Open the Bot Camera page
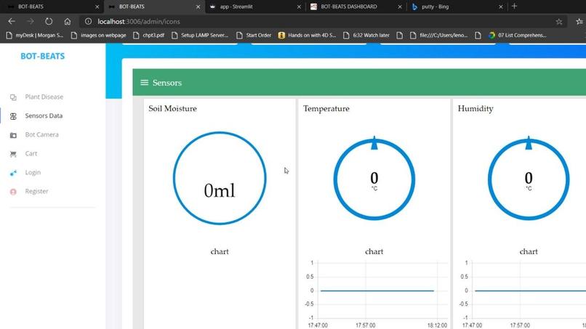This screenshot has width=586, height=329. [x=42, y=134]
